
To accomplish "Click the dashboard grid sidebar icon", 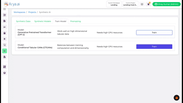I will tap(5, 67).
